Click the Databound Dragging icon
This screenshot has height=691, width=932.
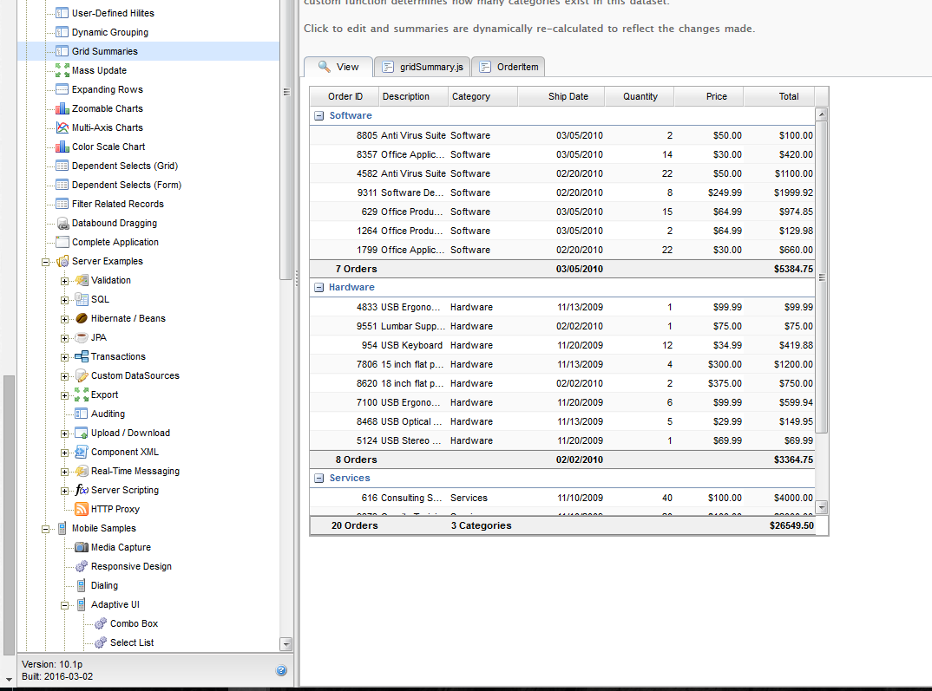62,224
